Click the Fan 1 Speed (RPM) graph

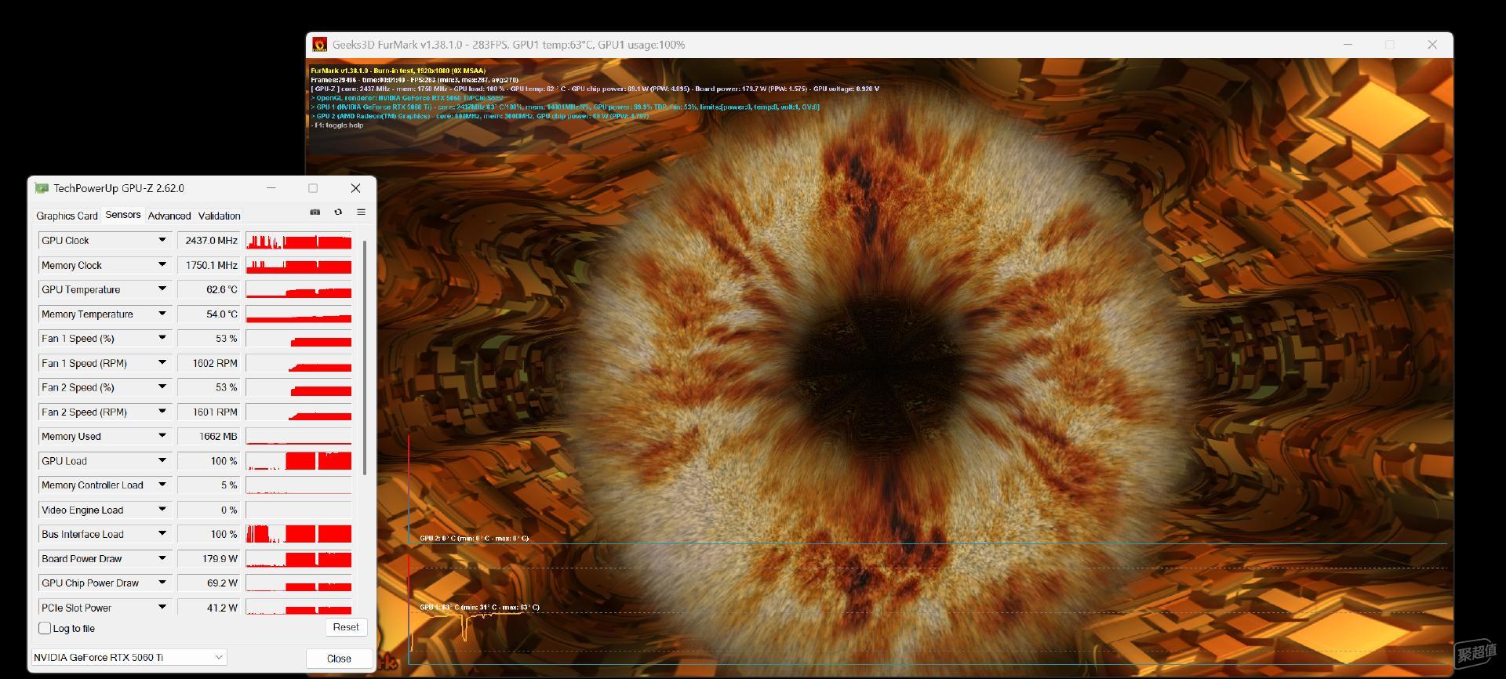pyautogui.click(x=299, y=363)
